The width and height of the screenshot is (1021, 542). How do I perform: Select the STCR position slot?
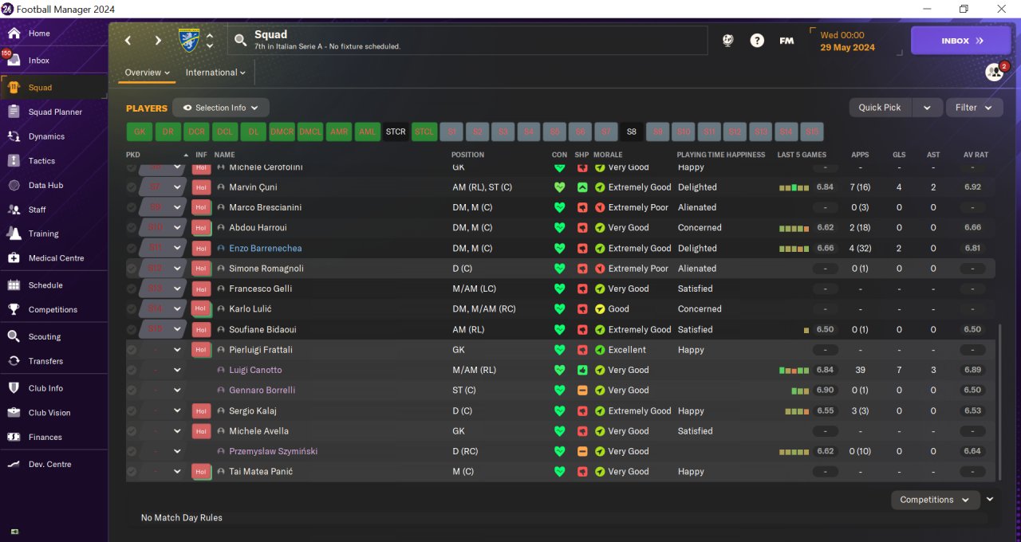tap(396, 132)
